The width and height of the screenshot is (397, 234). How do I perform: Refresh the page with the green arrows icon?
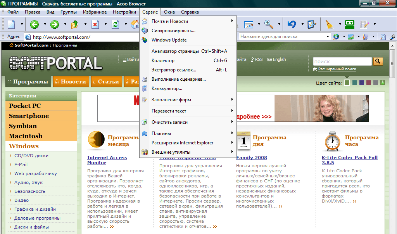coord(115,24)
